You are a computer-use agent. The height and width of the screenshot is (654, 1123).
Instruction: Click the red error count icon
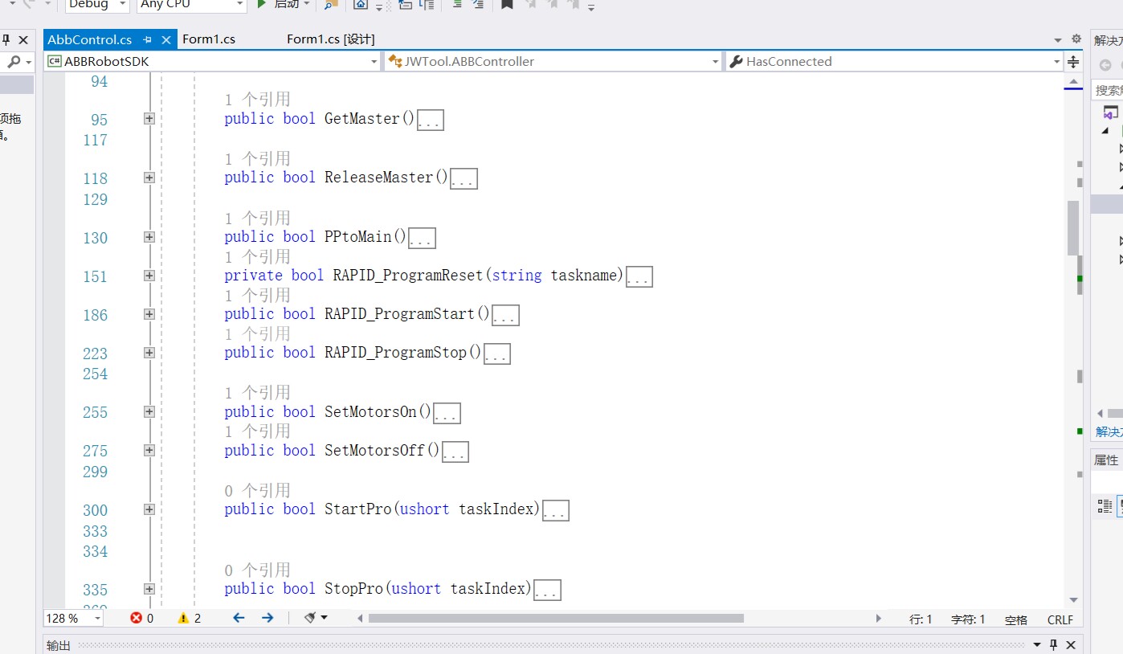point(137,618)
